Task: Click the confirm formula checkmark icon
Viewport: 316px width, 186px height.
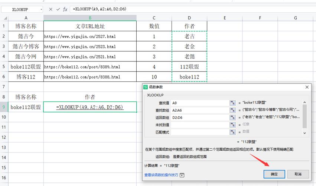Action: click(x=58, y=9)
